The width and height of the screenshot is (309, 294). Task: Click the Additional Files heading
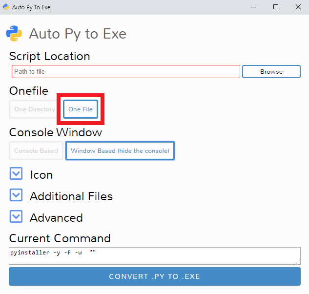71,196
